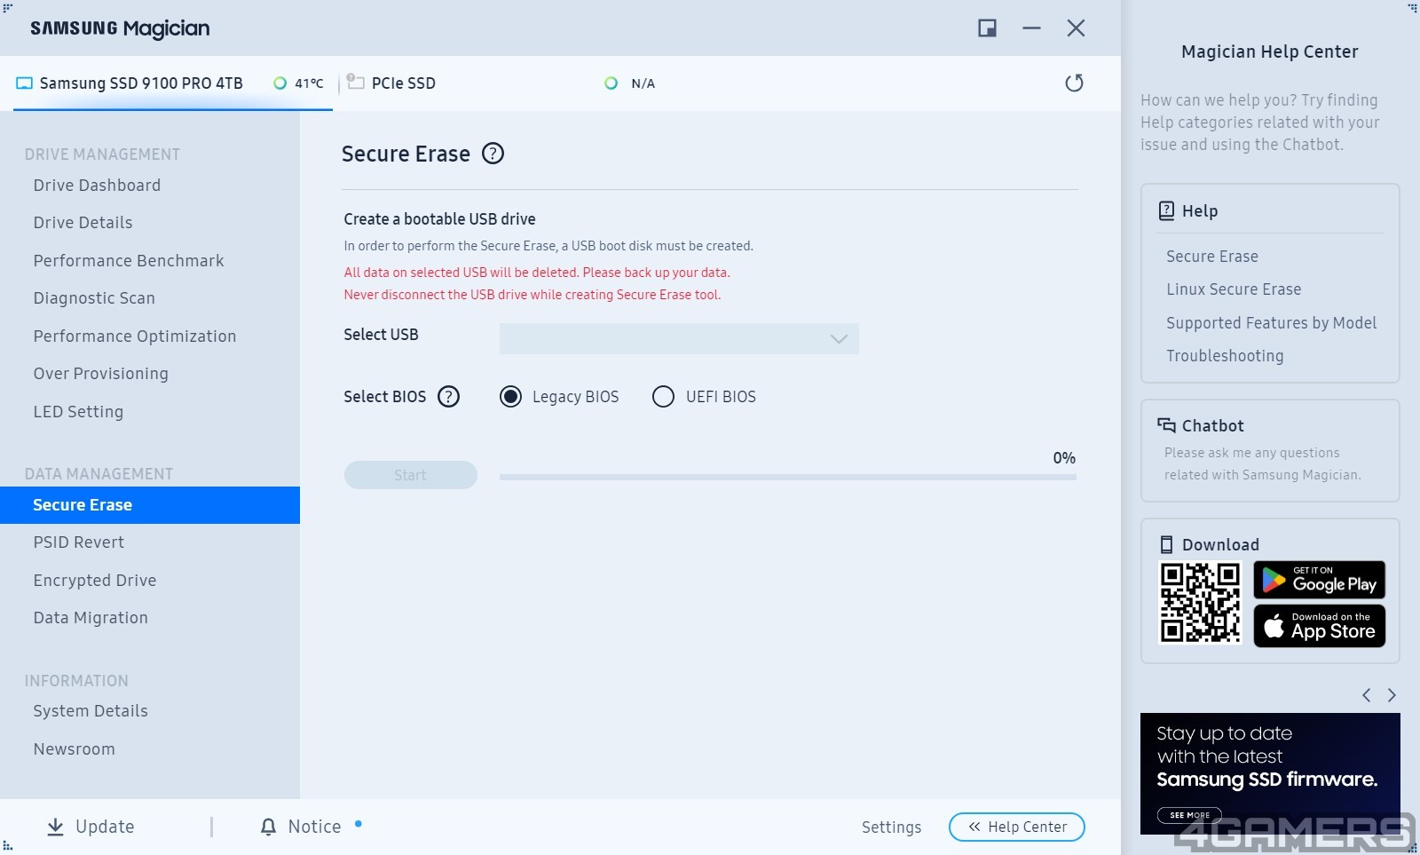Open Over Provisioning page
This screenshot has width=1420, height=855.
100,373
